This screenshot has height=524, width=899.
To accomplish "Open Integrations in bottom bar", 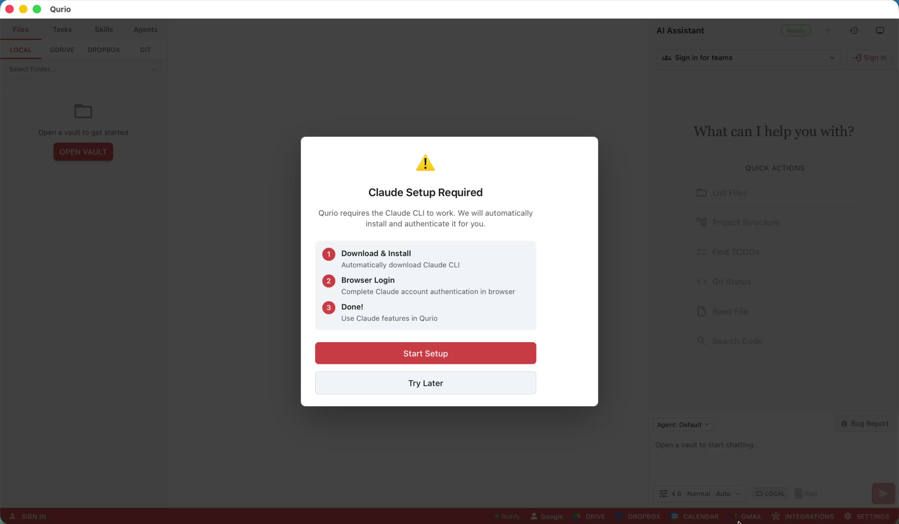I will pos(803,516).
